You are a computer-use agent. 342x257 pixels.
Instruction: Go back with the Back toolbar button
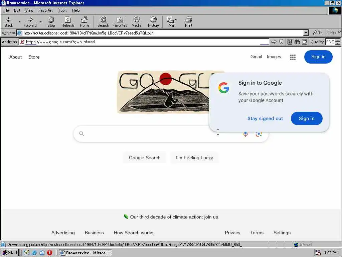coord(9,22)
